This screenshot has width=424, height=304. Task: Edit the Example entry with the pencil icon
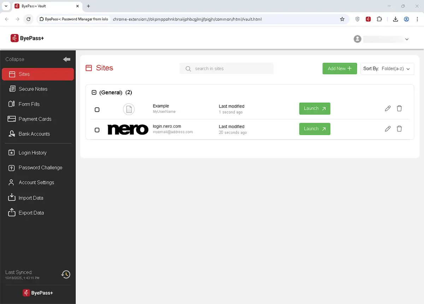pos(388,108)
